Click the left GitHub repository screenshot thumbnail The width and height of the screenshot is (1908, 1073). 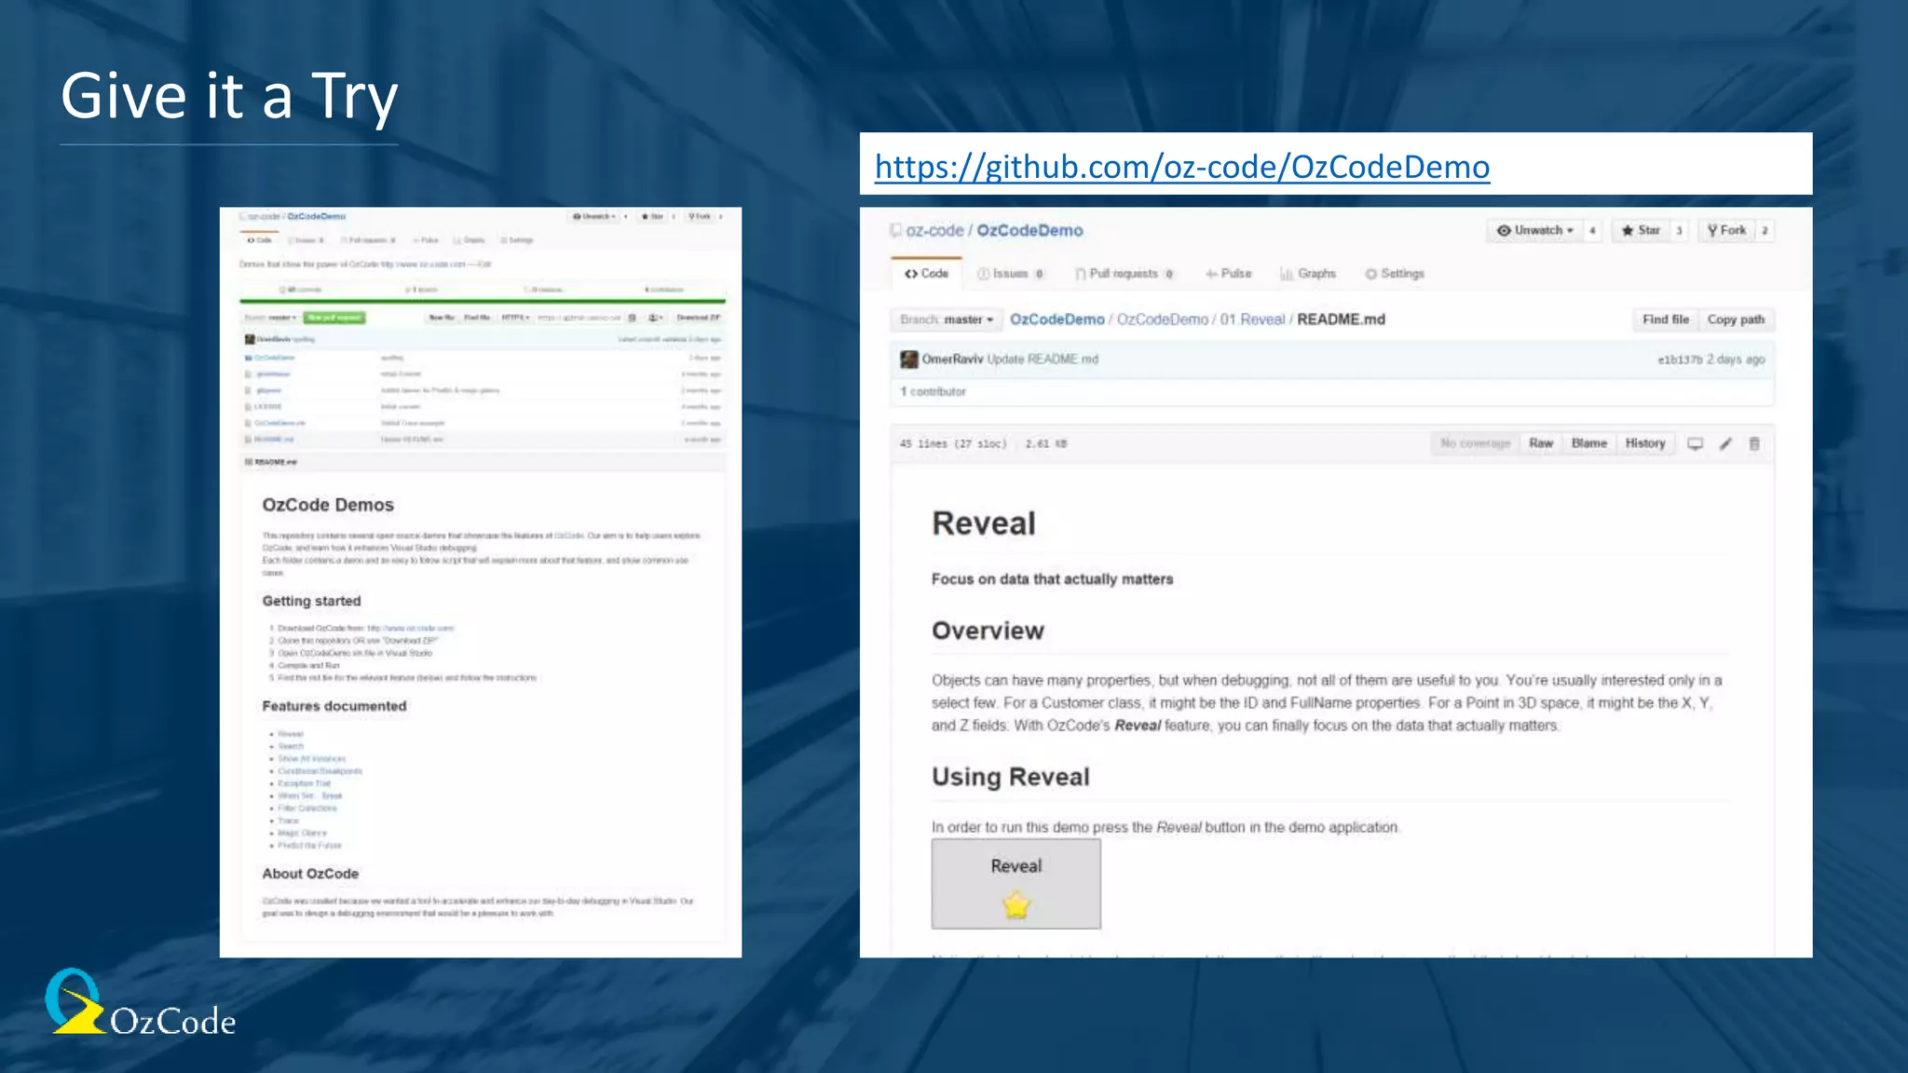point(481,582)
